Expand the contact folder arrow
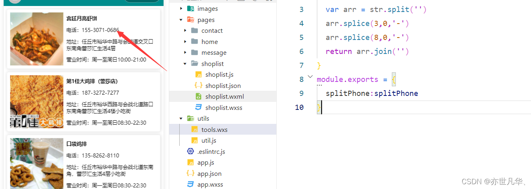This screenshot has height=189, width=531. click(x=185, y=30)
